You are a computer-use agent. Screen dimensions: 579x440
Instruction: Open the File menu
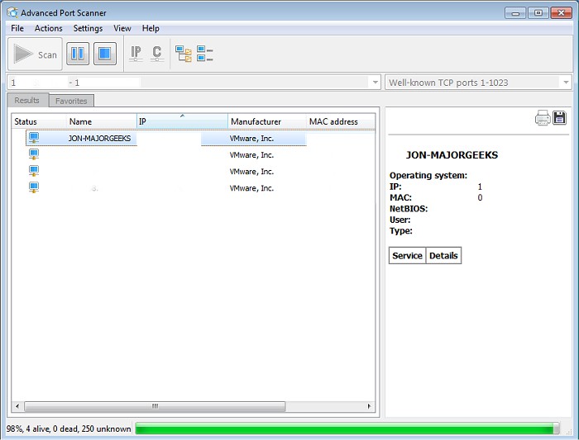[x=17, y=28]
